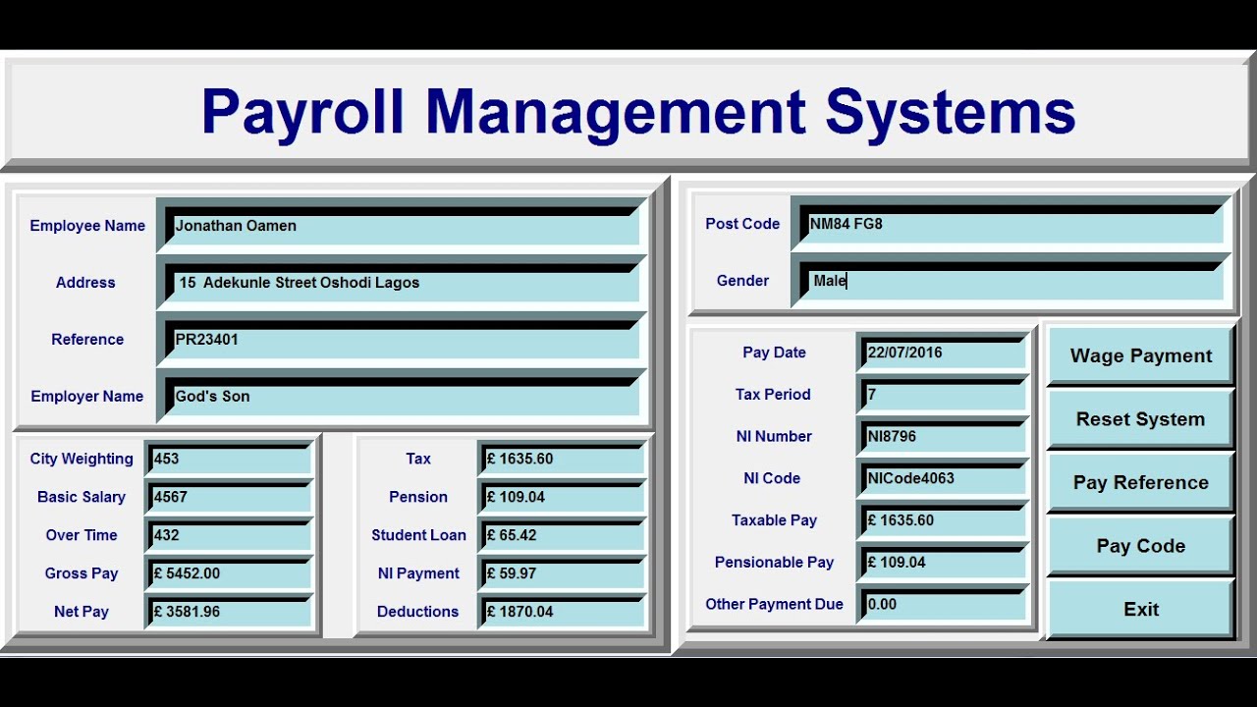1257x707 pixels.
Task: Click the Deductions label
Action: pos(418,612)
